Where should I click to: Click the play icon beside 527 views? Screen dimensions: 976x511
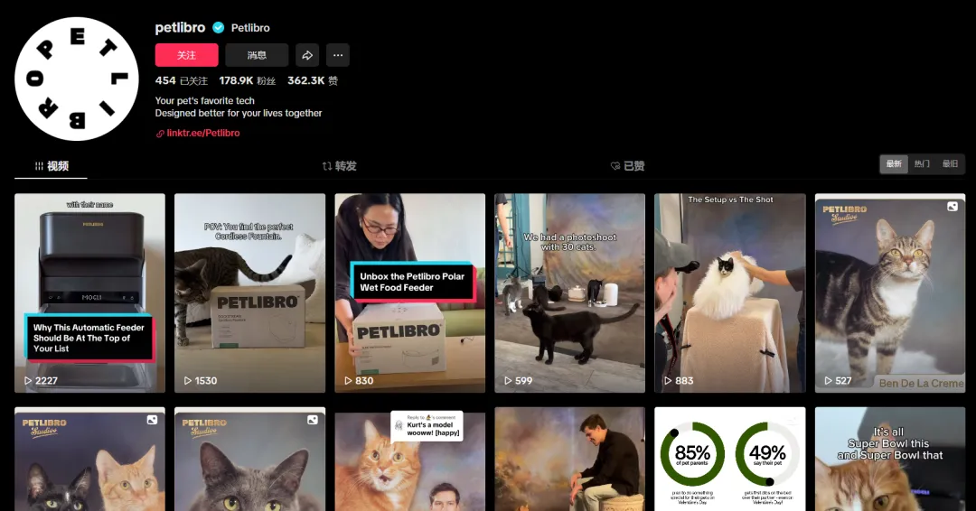(x=828, y=380)
